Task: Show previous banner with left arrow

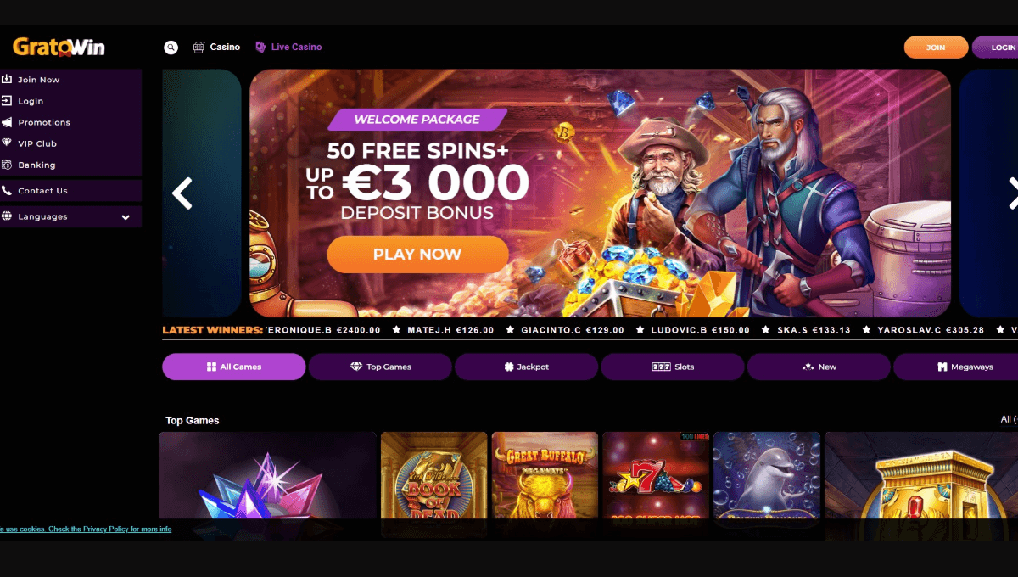Action: point(182,193)
